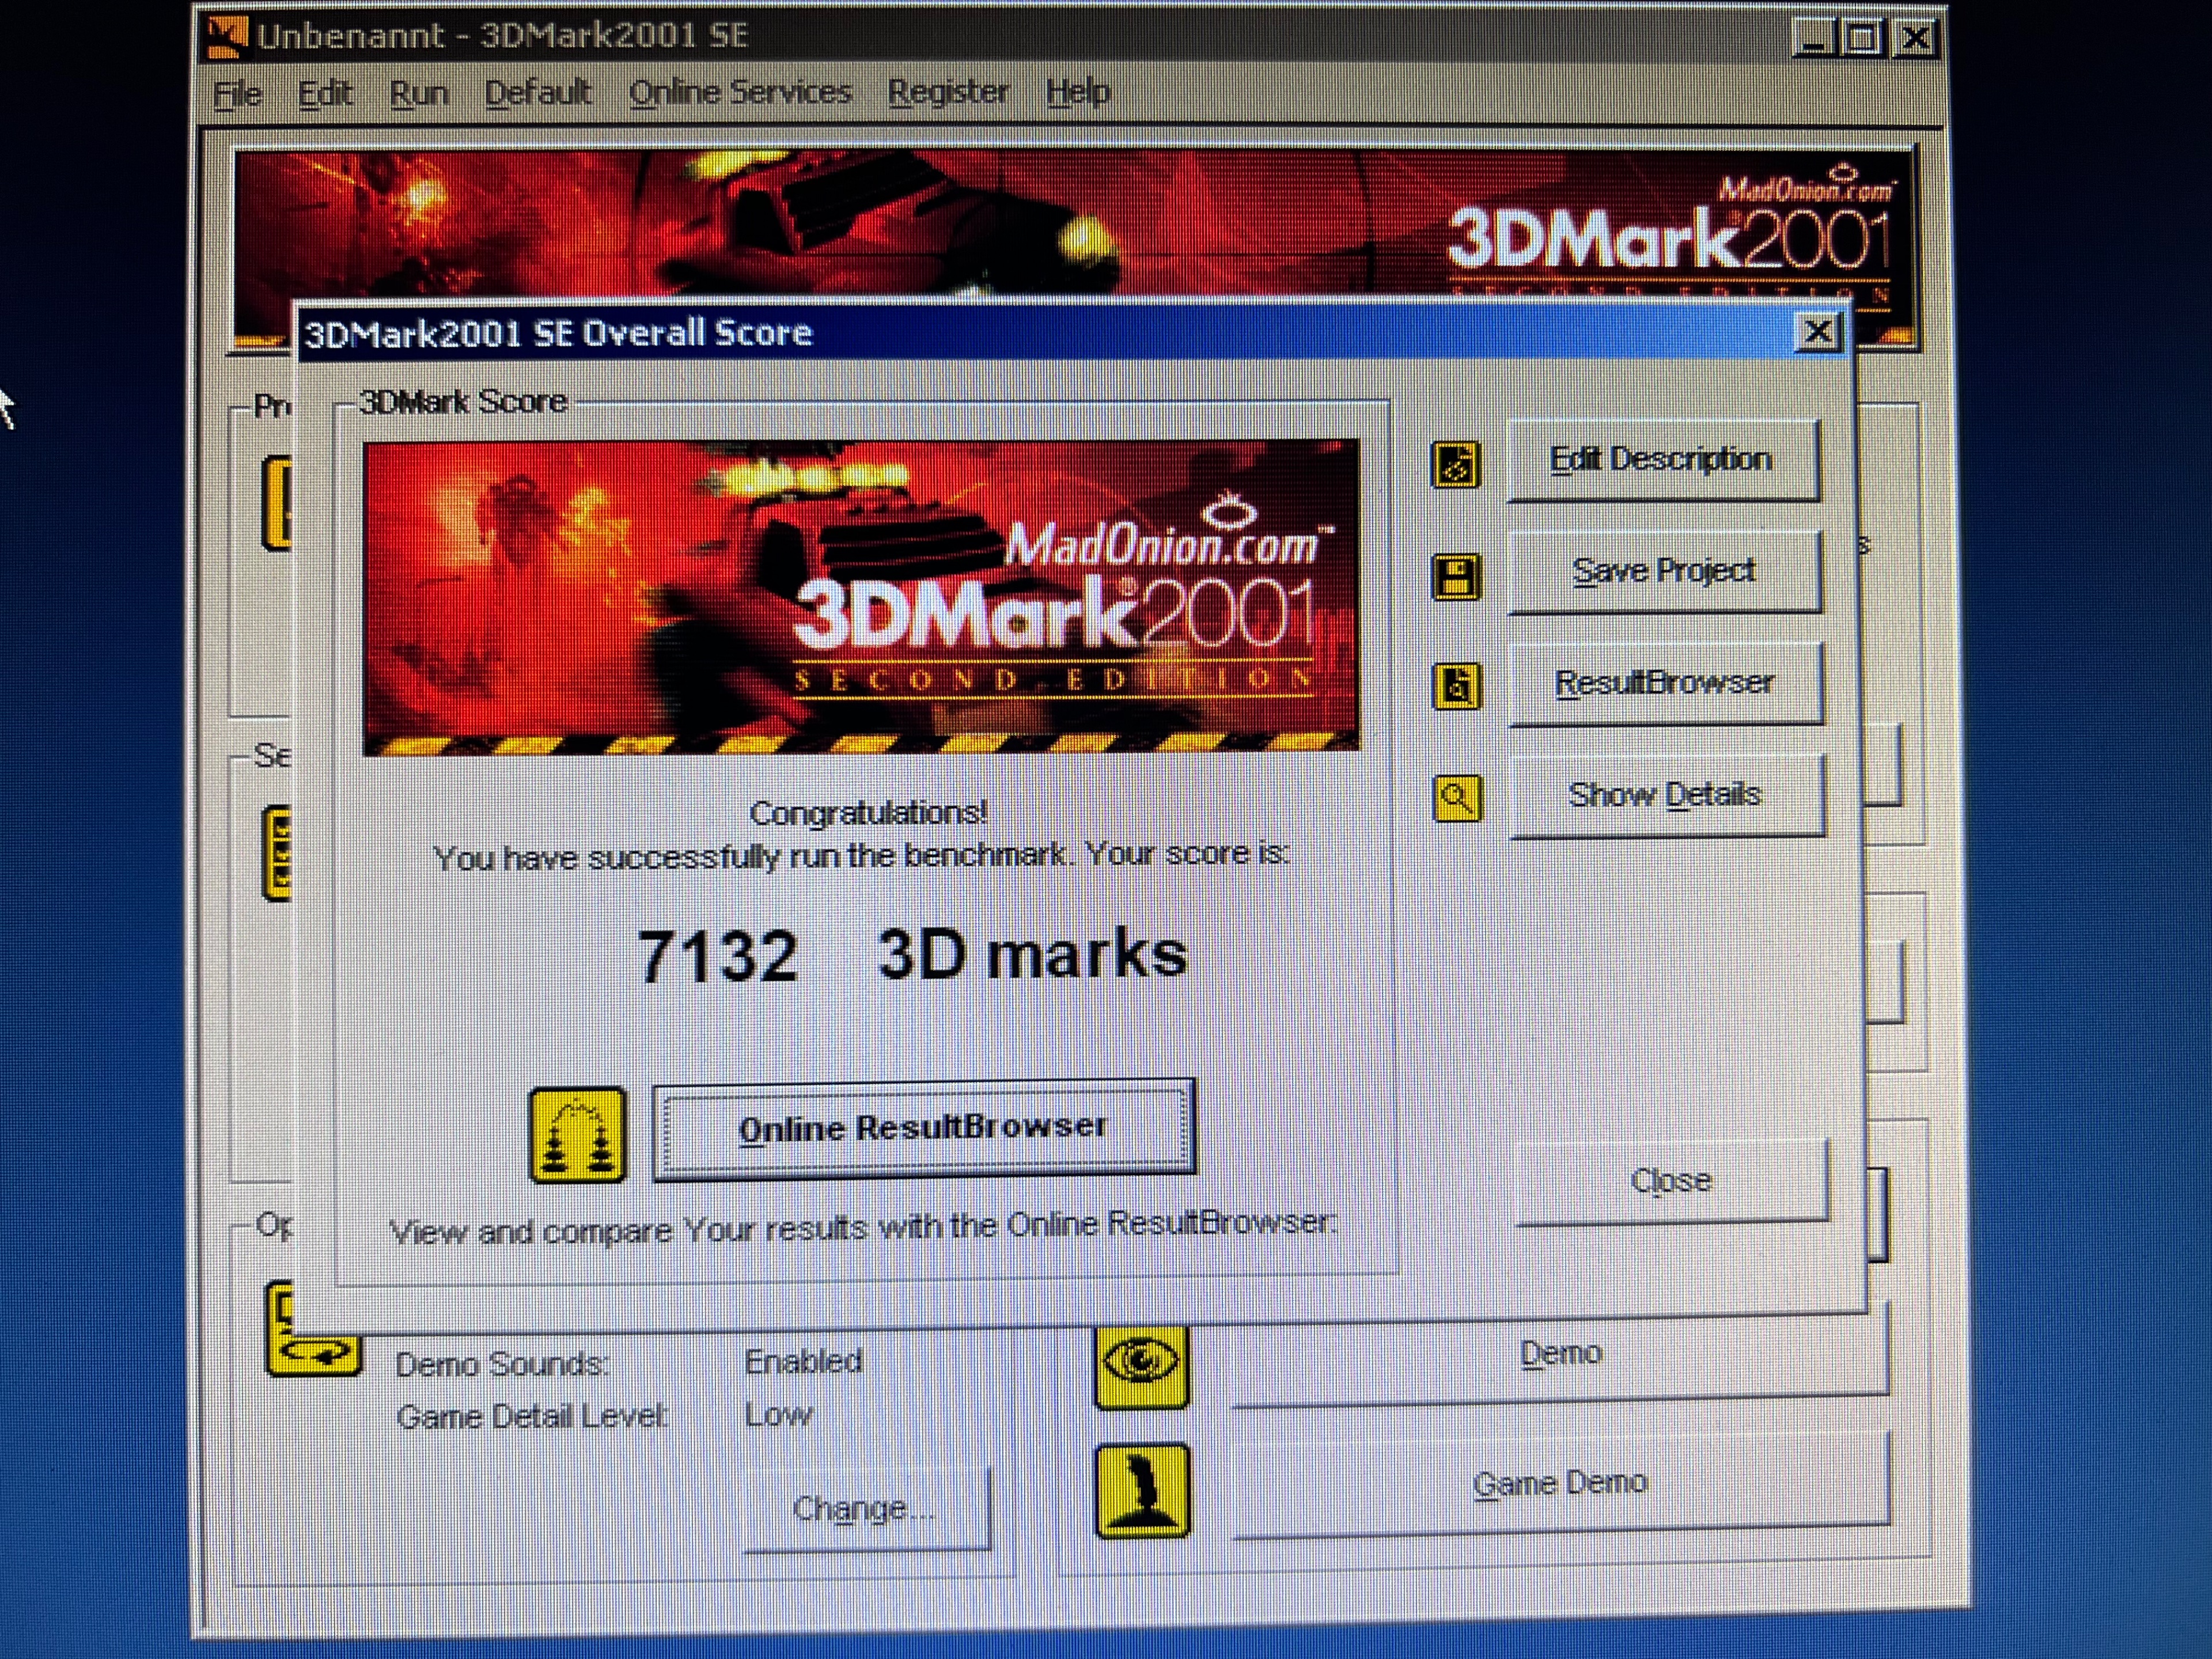This screenshot has width=2212, height=1659.
Task: Open the File menu
Action: click(238, 94)
